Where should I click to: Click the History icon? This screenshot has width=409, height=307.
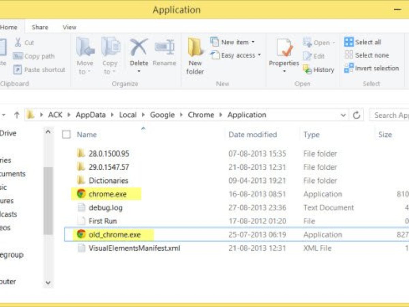tap(307, 69)
